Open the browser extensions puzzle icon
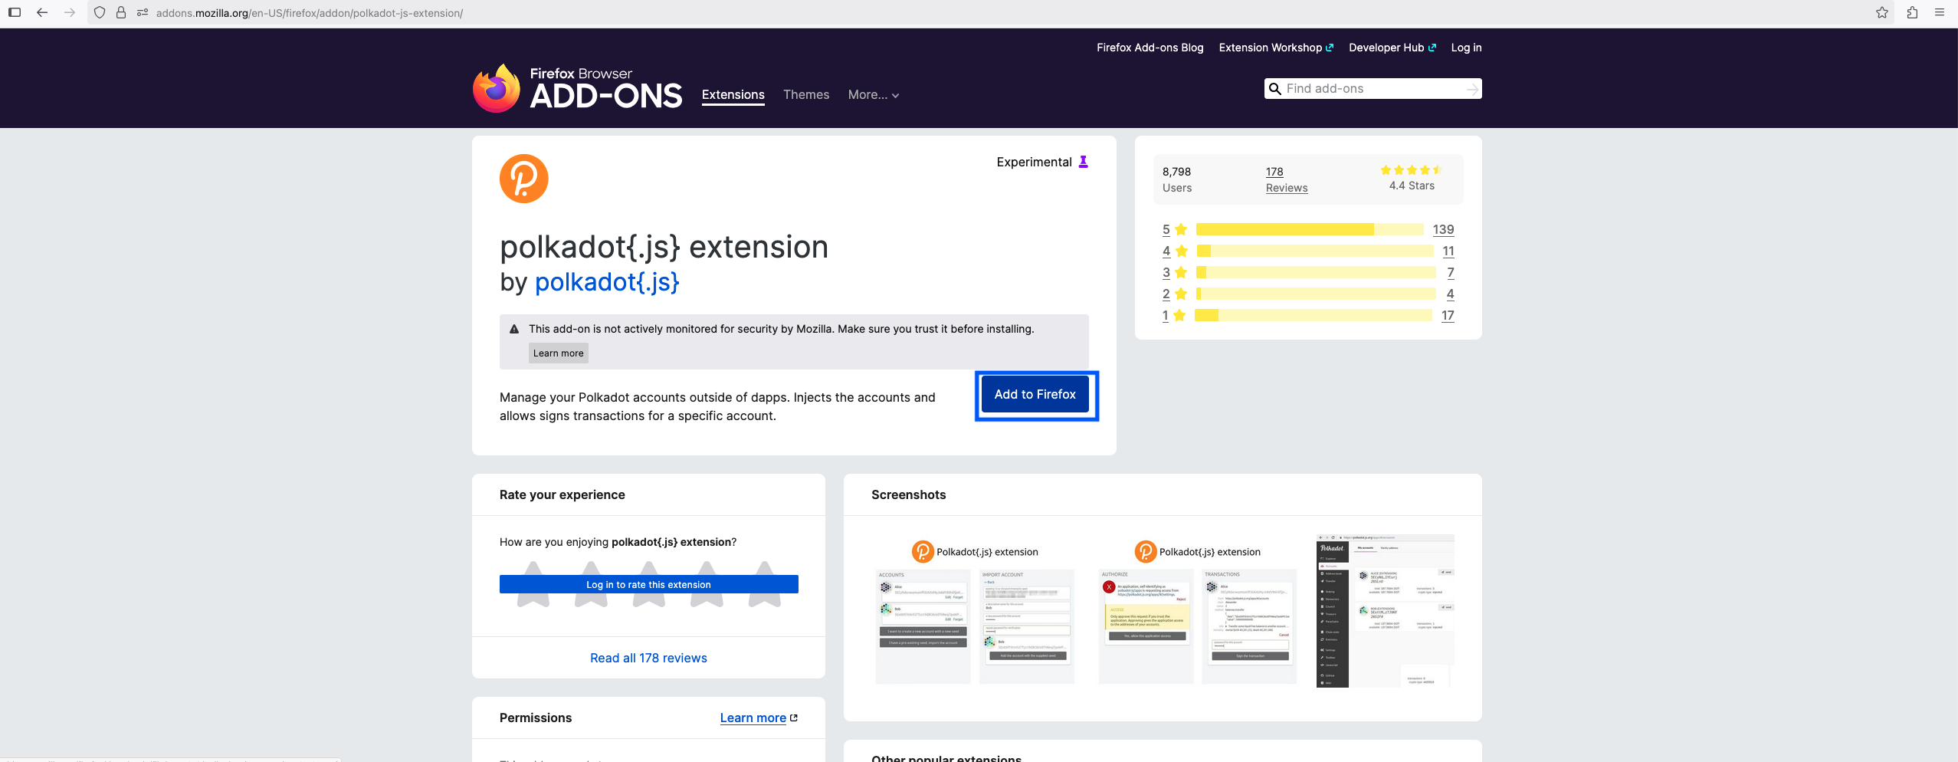The image size is (1958, 762). pos(1913,12)
